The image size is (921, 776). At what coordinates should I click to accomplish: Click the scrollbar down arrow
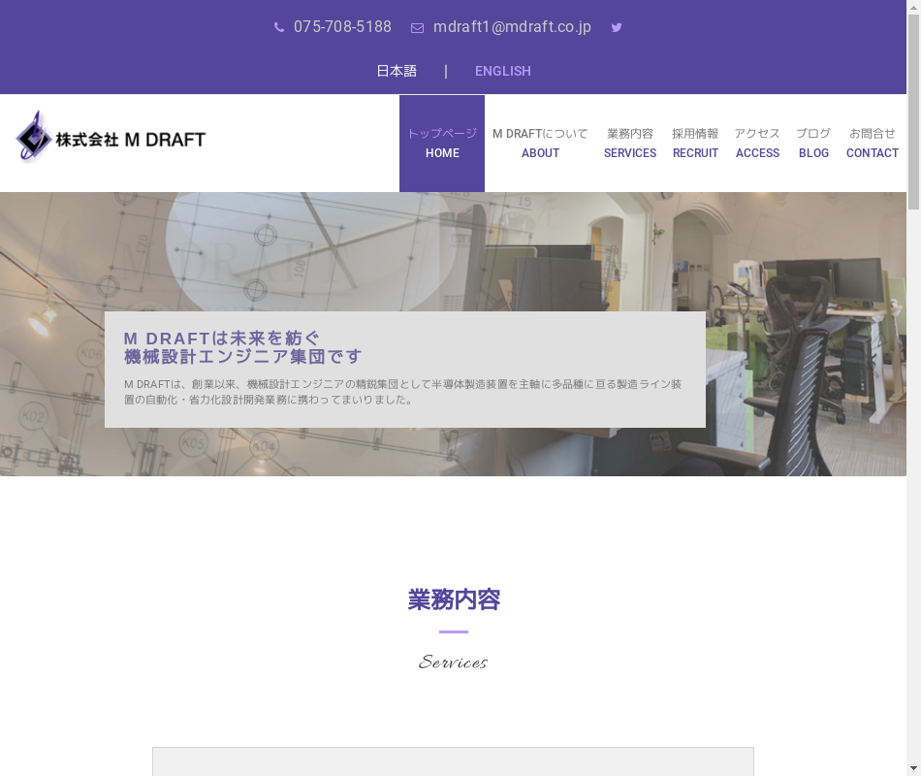click(x=913, y=768)
